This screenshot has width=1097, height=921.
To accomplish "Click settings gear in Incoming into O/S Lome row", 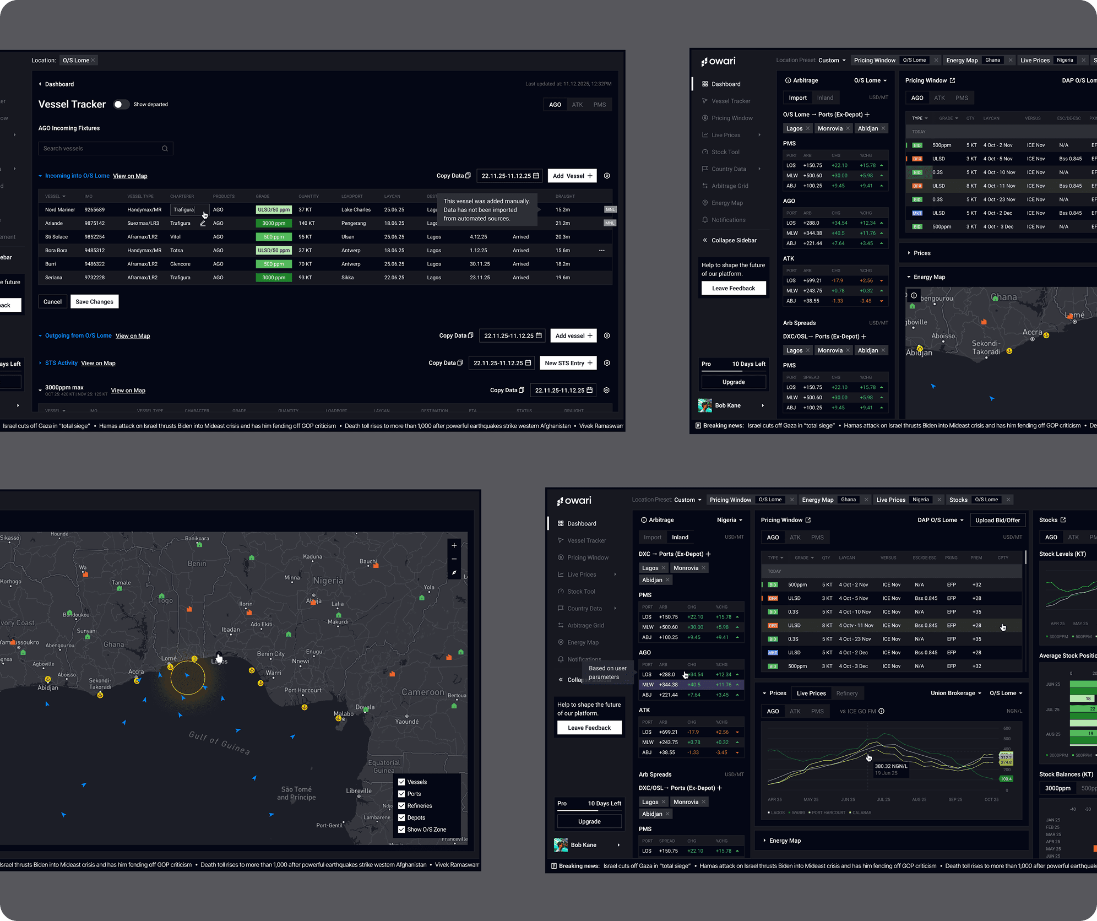I will pyautogui.click(x=607, y=176).
